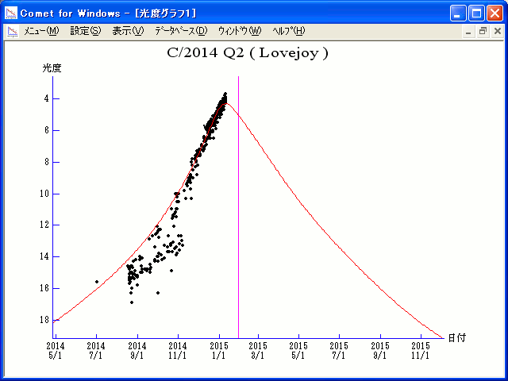Minimize the Comet for Windows application
508x381 pixels.
tap(458, 13)
